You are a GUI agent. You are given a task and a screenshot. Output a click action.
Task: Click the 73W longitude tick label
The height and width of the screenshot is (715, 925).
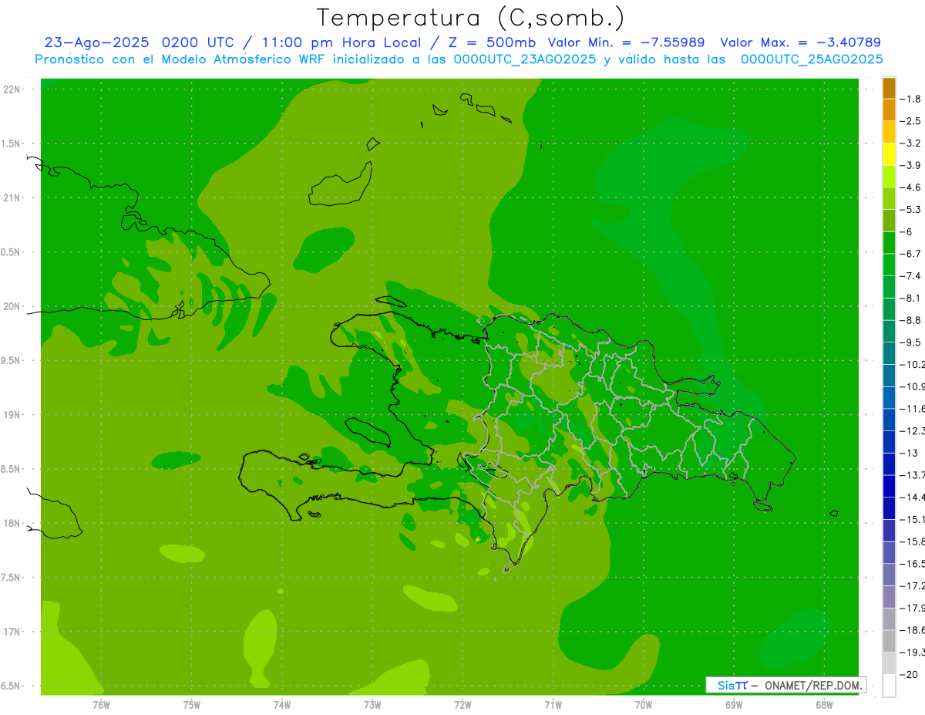point(372,705)
